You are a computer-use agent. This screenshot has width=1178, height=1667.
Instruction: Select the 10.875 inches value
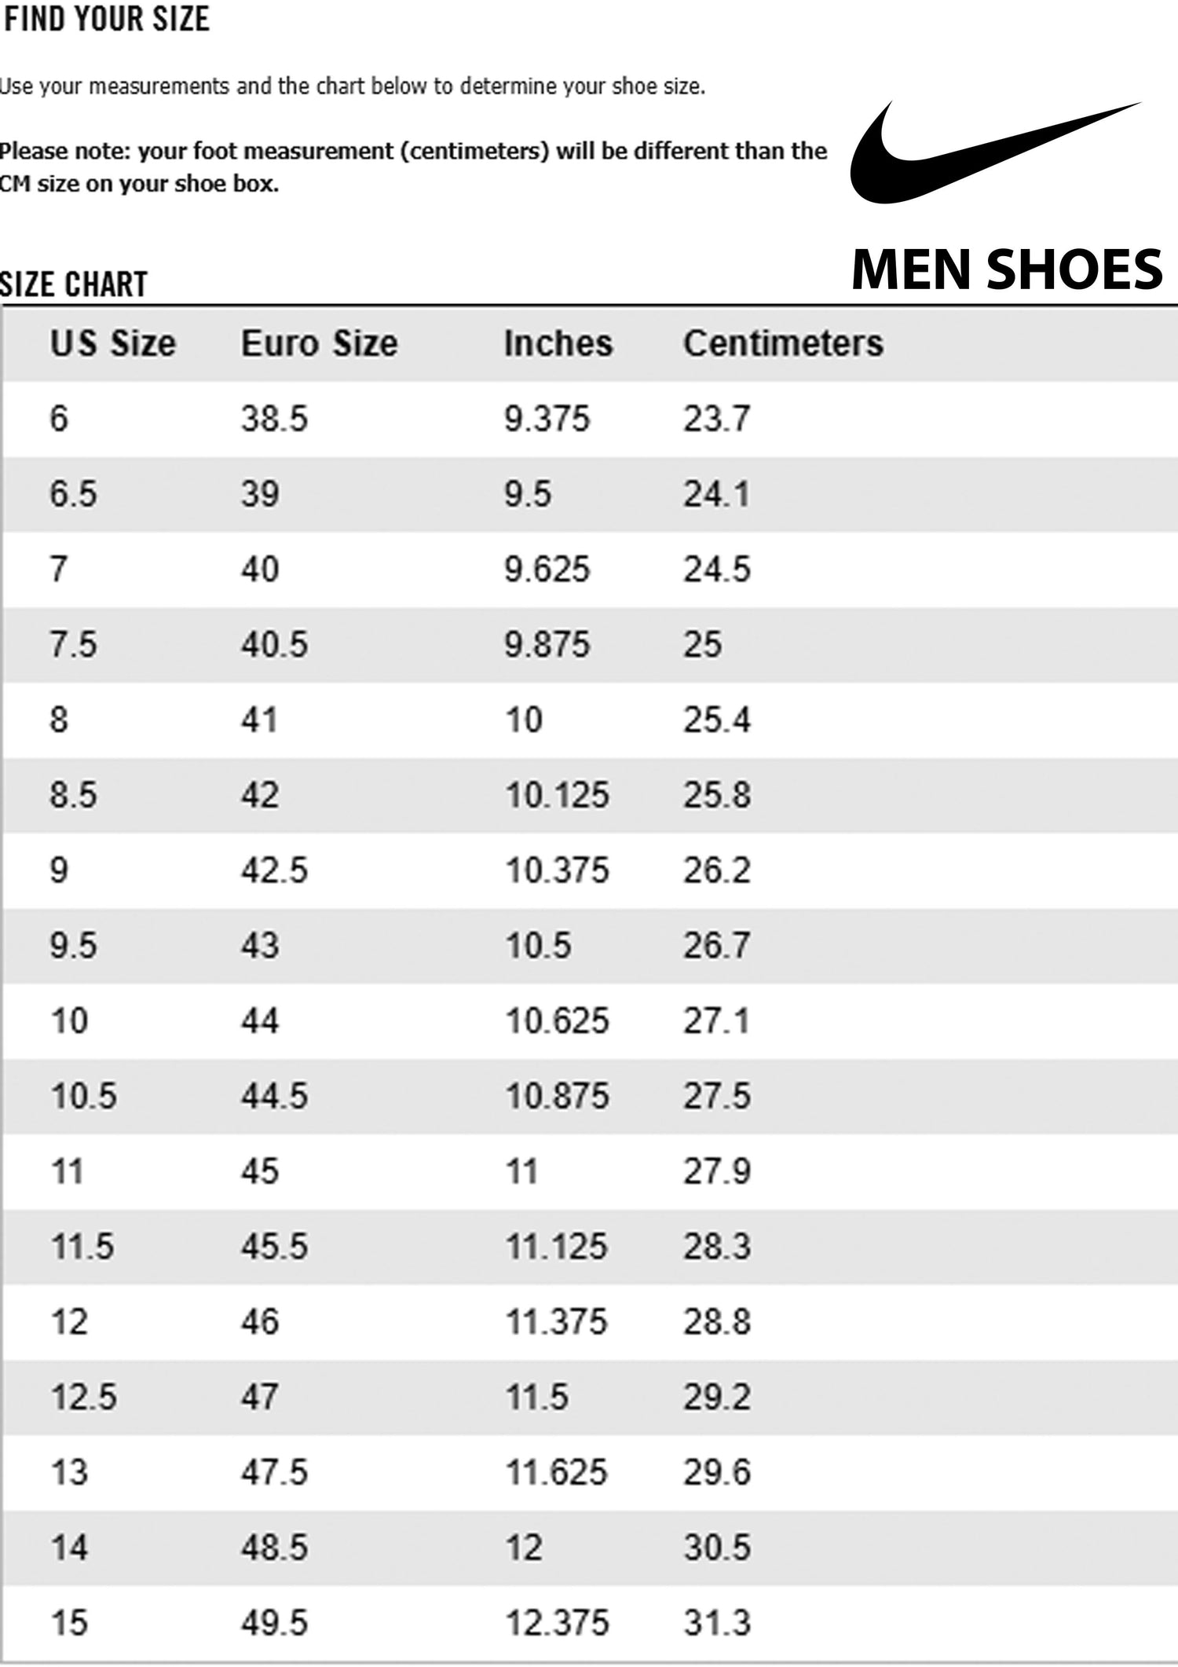pyautogui.click(x=557, y=1096)
